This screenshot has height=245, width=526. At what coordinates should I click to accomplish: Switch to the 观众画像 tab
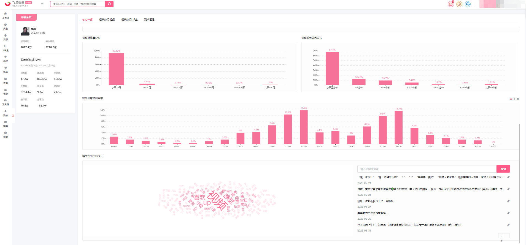(x=149, y=20)
